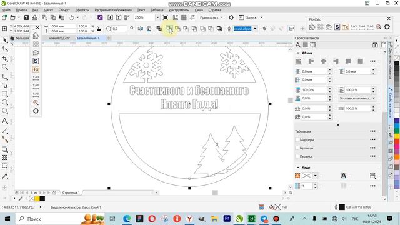
Task: Click the Страница 1 page tab
Action: pos(71,192)
